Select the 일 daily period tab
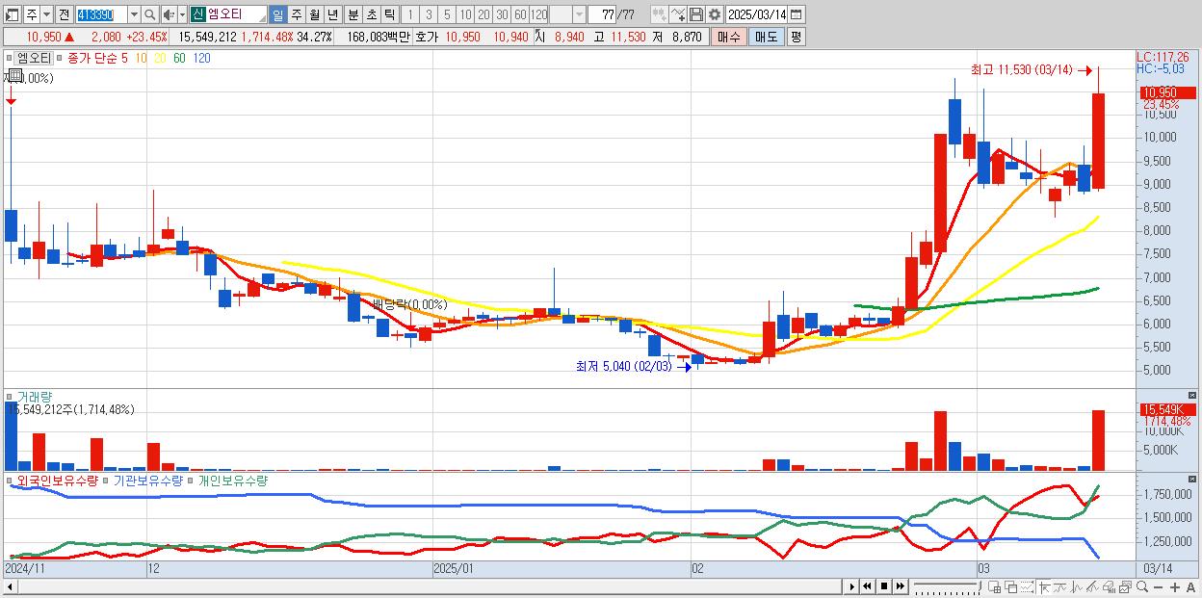Viewport: 1202px width, 598px height. 277,14
